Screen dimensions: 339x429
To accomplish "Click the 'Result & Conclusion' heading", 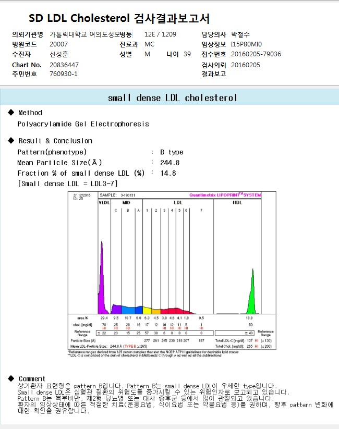I will click(x=55, y=141).
